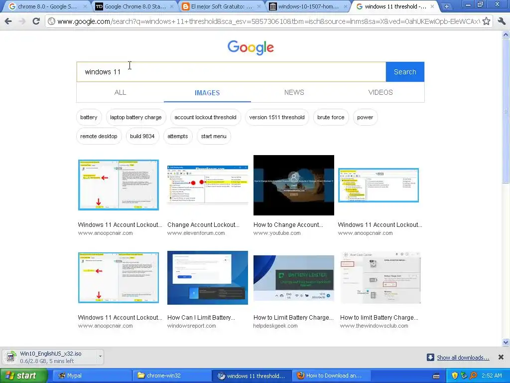
Task: Click the address bar URL field
Action: [x=268, y=21]
